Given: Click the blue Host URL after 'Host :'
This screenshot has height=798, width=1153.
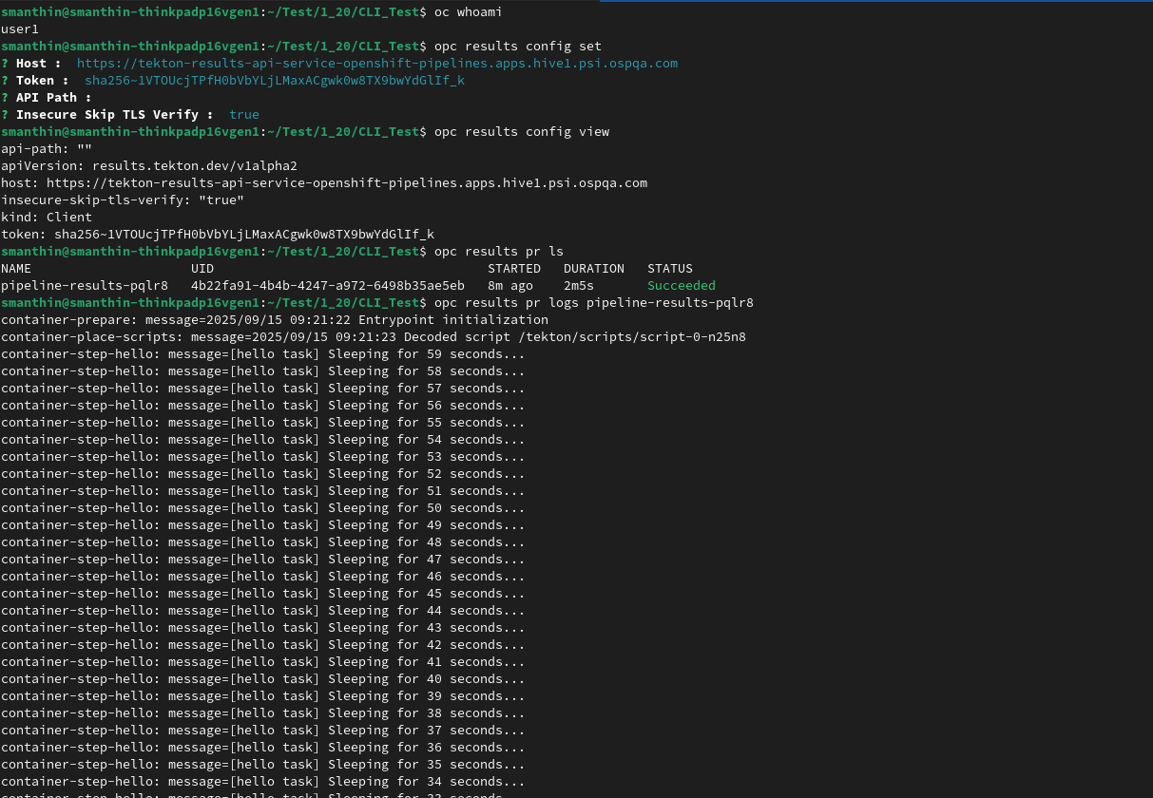Looking at the screenshot, I should pyautogui.click(x=377, y=64).
